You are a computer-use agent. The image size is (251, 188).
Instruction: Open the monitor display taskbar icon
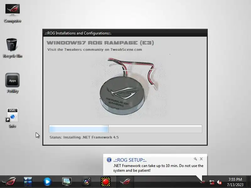[67, 182]
